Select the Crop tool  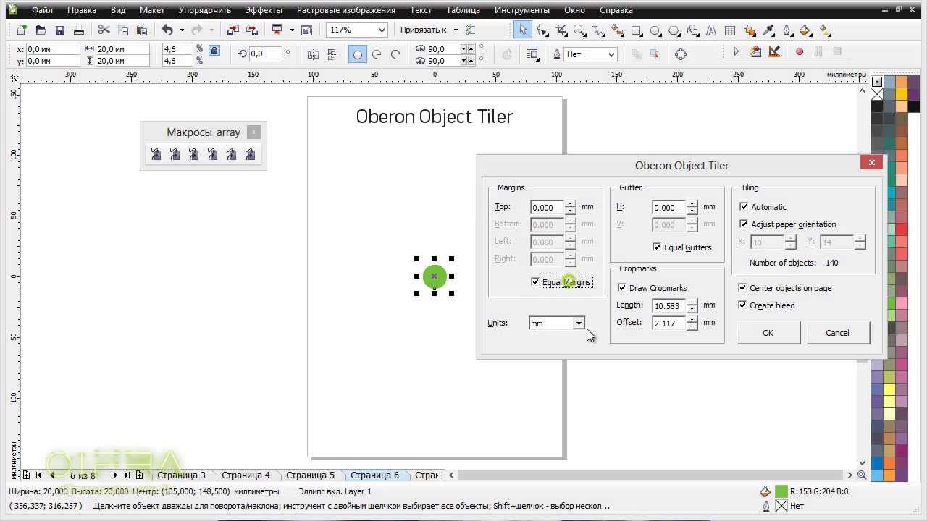tap(561, 30)
